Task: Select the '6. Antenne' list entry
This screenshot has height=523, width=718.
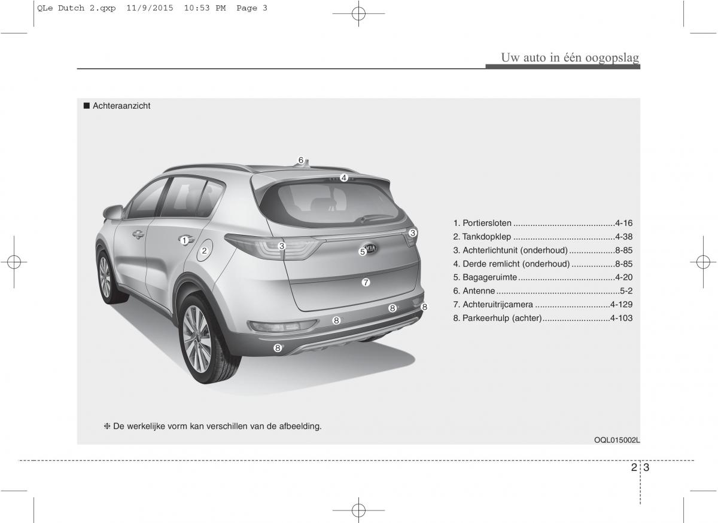Action: click(x=543, y=290)
